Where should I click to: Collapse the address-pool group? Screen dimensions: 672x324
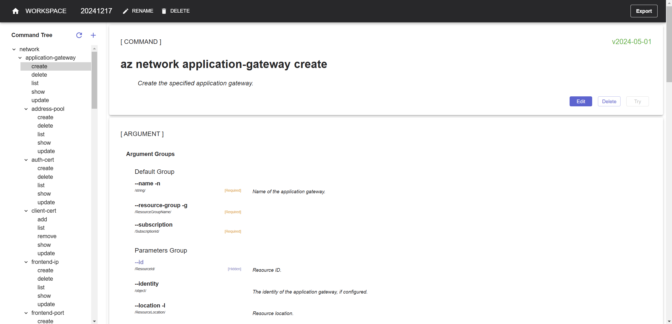click(26, 109)
